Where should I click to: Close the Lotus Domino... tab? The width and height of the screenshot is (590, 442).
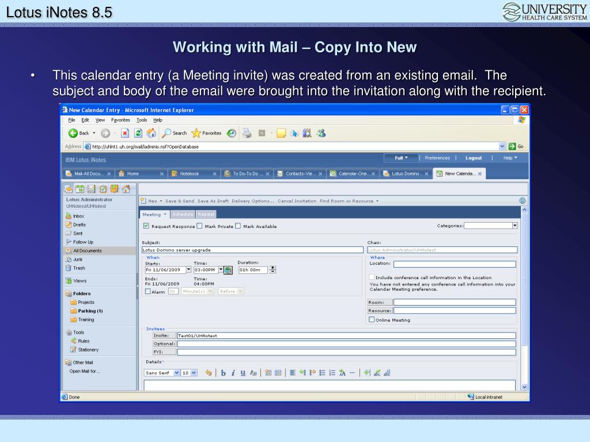click(426, 174)
